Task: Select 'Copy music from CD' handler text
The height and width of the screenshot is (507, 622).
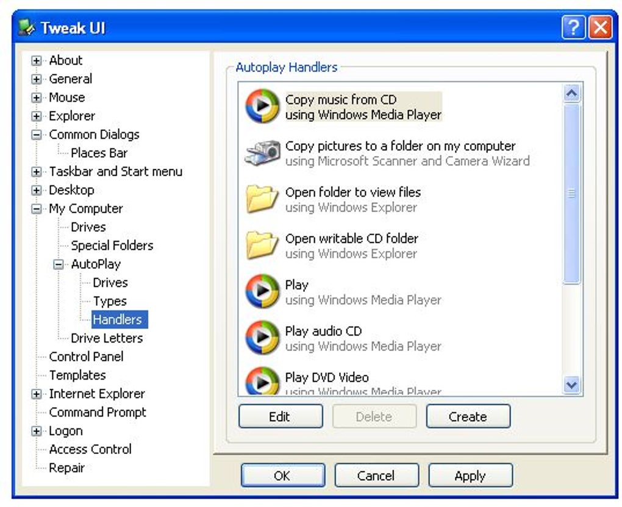Action: point(341,99)
